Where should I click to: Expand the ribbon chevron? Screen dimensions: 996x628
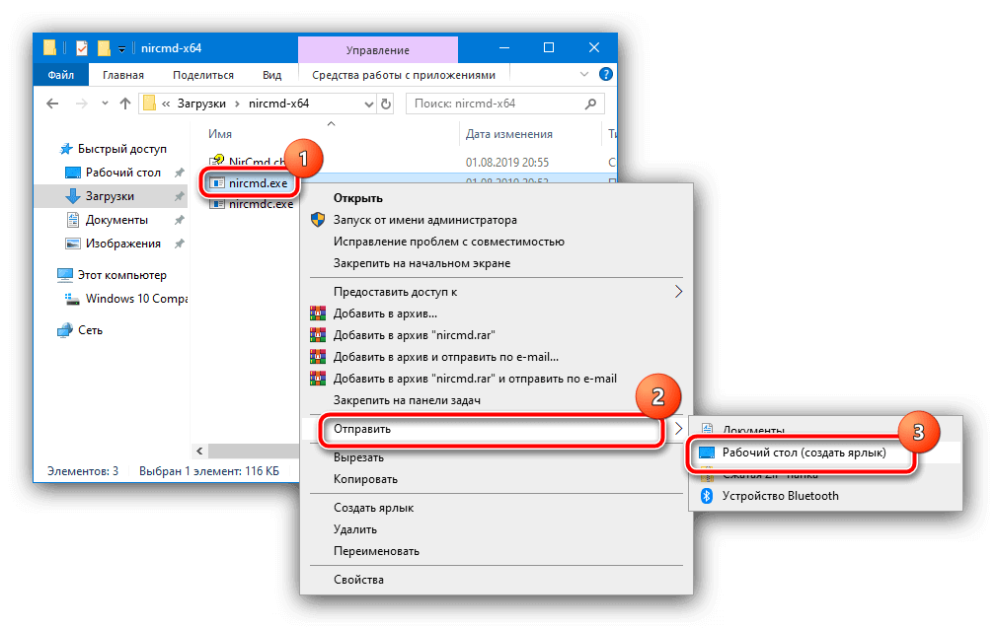point(583,75)
